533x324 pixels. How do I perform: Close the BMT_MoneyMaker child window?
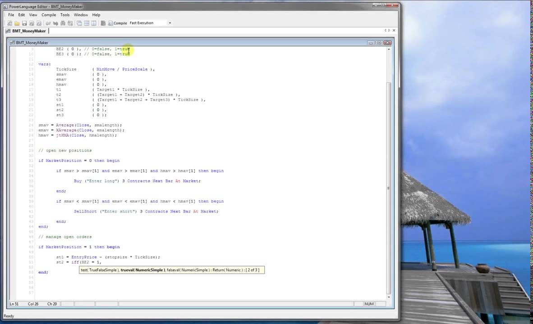(x=387, y=43)
